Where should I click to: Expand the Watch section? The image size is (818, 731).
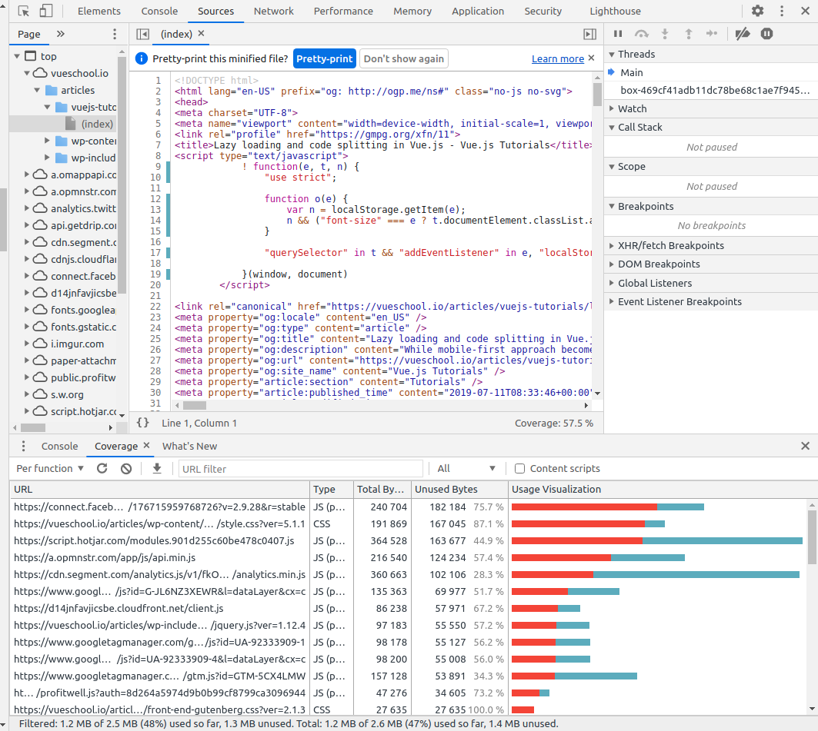click(x=632, y=108)
